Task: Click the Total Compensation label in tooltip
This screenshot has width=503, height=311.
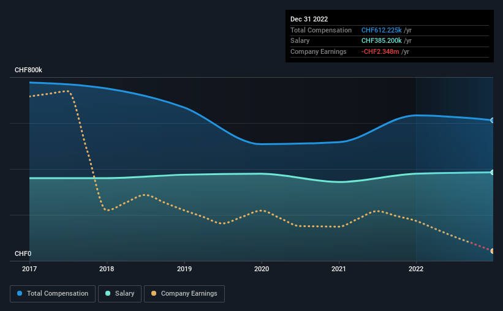Action: (321, 30)
